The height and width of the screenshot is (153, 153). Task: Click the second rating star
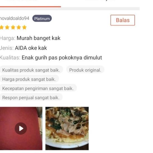tap(7, 27)
